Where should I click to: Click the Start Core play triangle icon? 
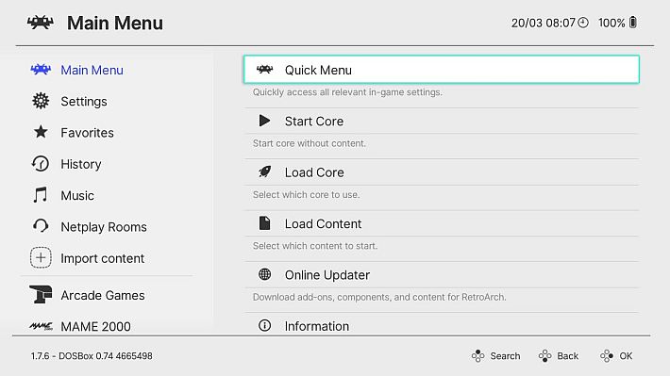pyautogui.click(x=264, y=121)
